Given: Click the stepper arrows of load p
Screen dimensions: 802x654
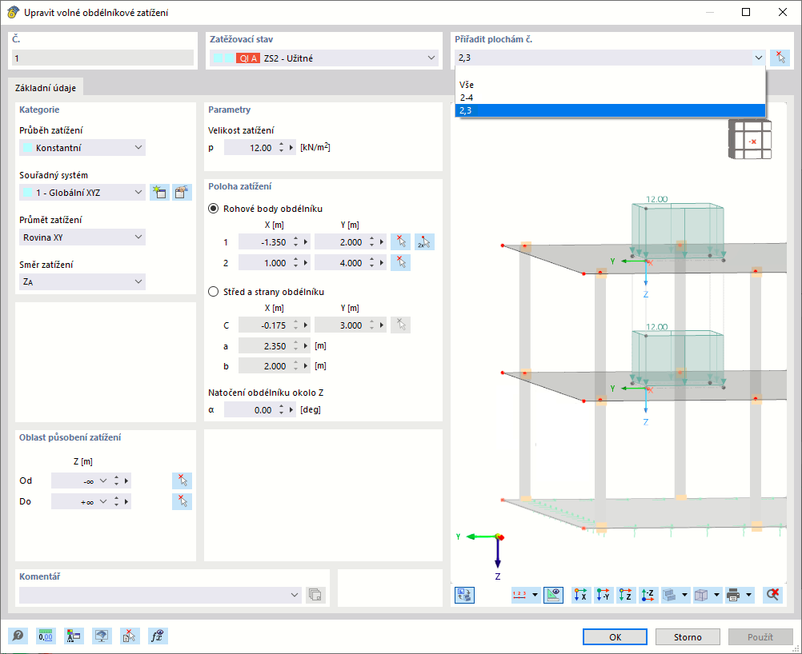Looking at the screenshot, I should click(281, 148).
